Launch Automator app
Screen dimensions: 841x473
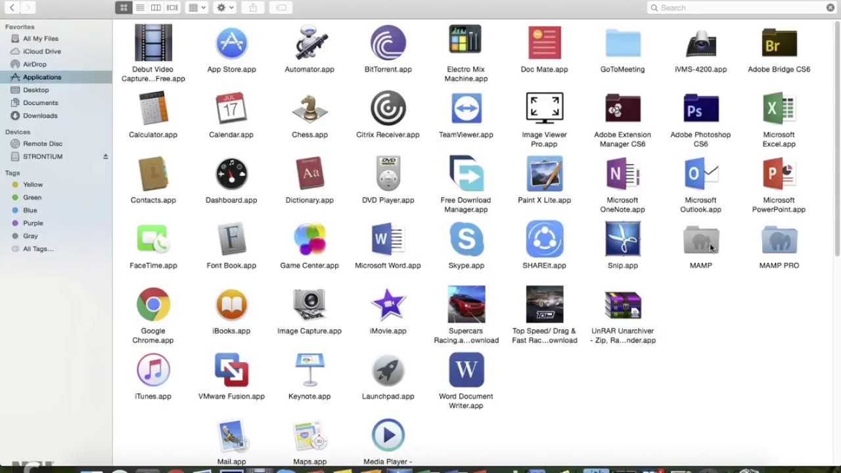(309, 43)
